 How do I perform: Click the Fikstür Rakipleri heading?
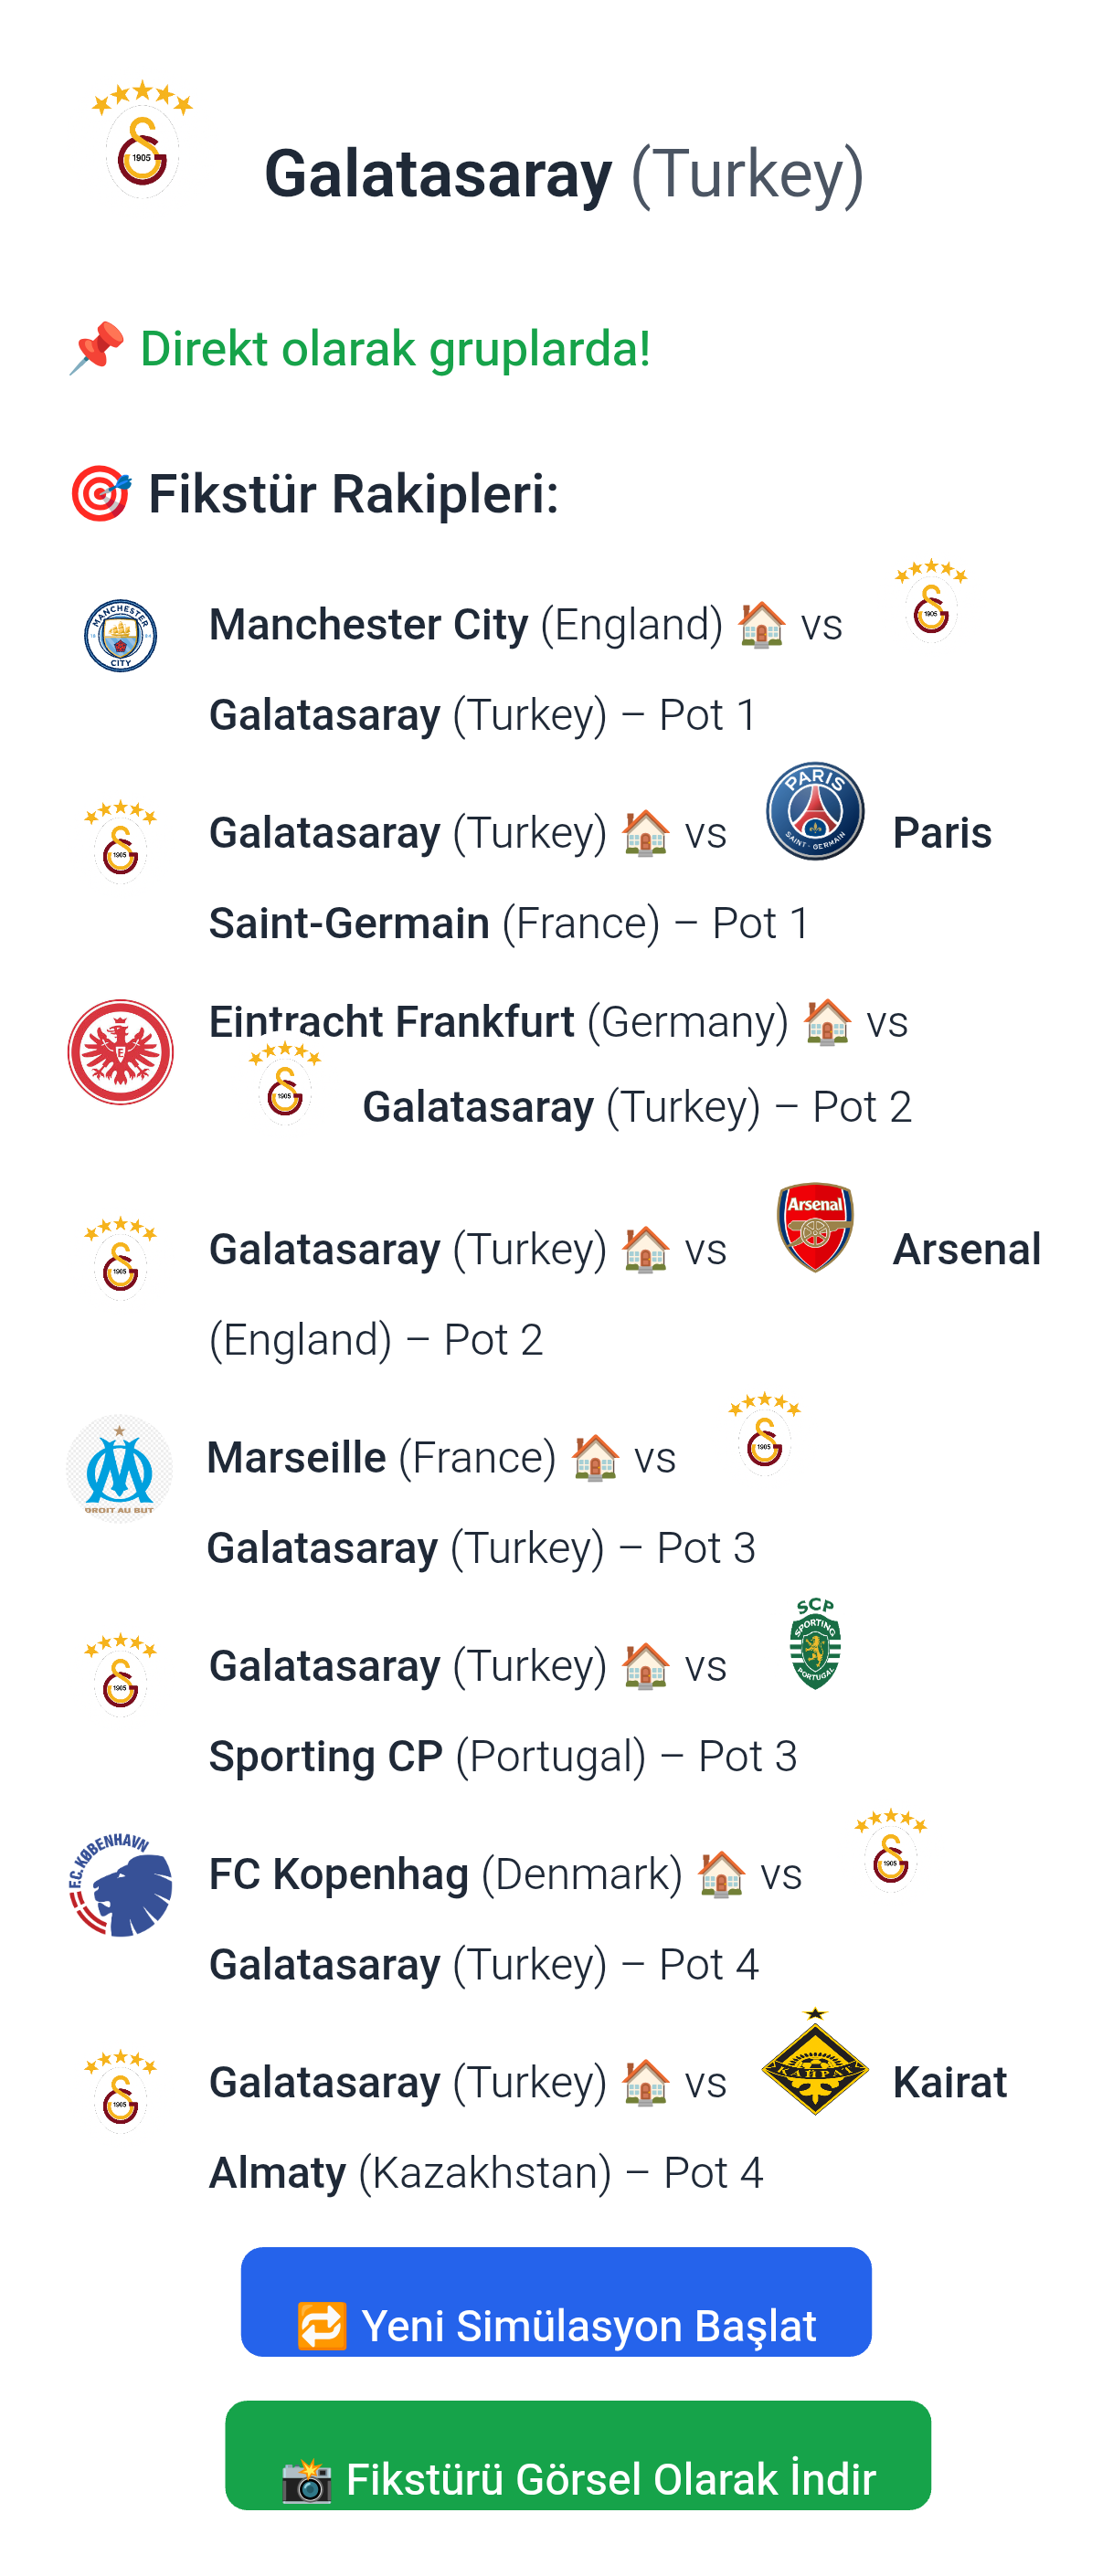353,493
